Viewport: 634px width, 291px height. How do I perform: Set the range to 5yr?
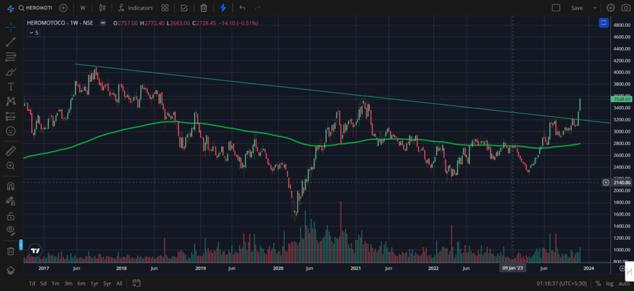coord(107,284)
